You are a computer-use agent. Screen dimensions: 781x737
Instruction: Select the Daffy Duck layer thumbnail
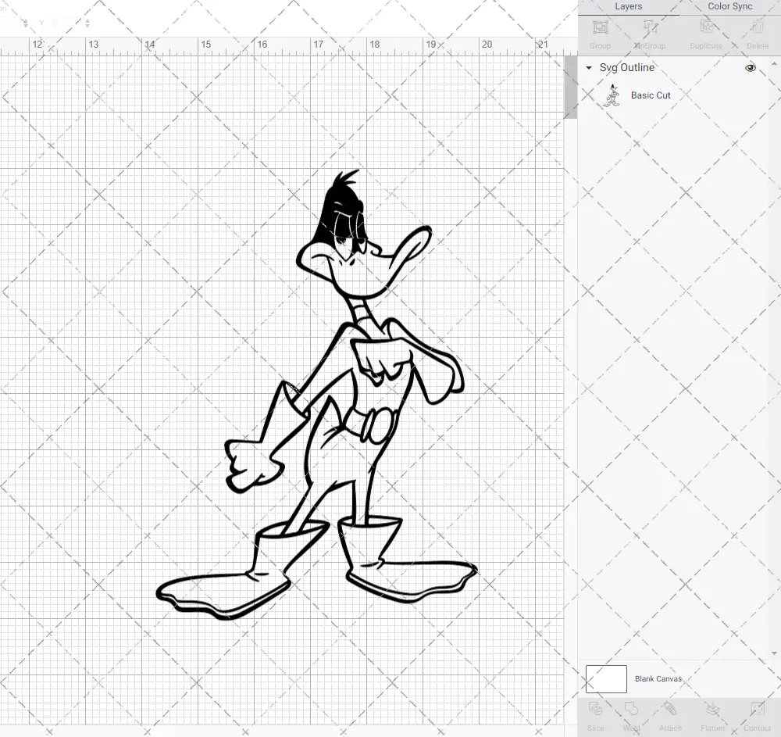coord(612,95)
